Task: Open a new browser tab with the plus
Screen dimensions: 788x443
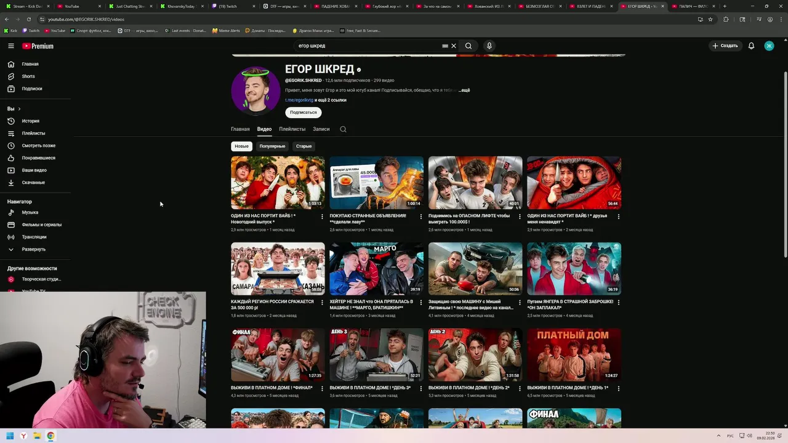Action: [725, 6]
